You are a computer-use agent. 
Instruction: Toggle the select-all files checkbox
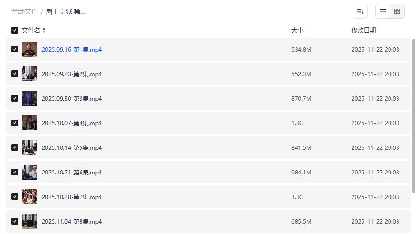tap(15, 30)
